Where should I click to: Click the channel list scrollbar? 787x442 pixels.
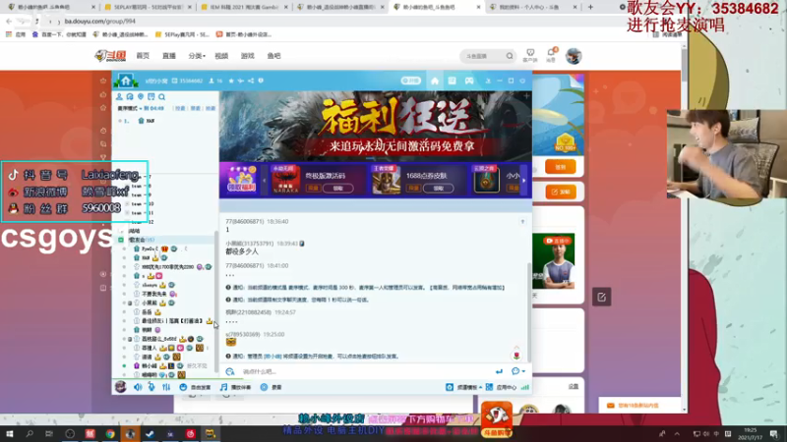pyautogui.click(x=216, y=301)
